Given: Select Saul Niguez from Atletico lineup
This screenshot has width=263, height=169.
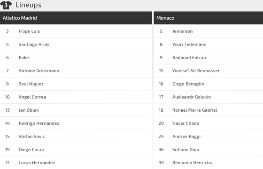Looking at the screenshot, I should pyautogui.click(x=31, y=84).
